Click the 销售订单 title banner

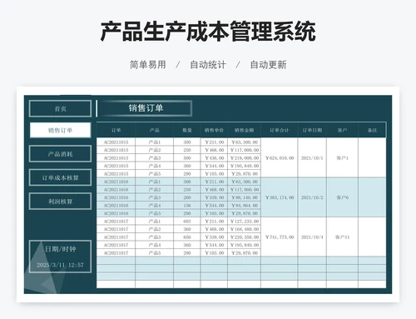145,108
